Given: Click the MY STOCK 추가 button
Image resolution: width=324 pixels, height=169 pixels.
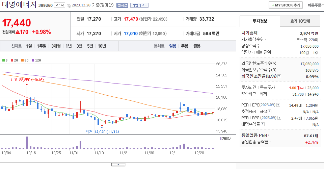Looking at the screenshot, I should pos(286,5).
